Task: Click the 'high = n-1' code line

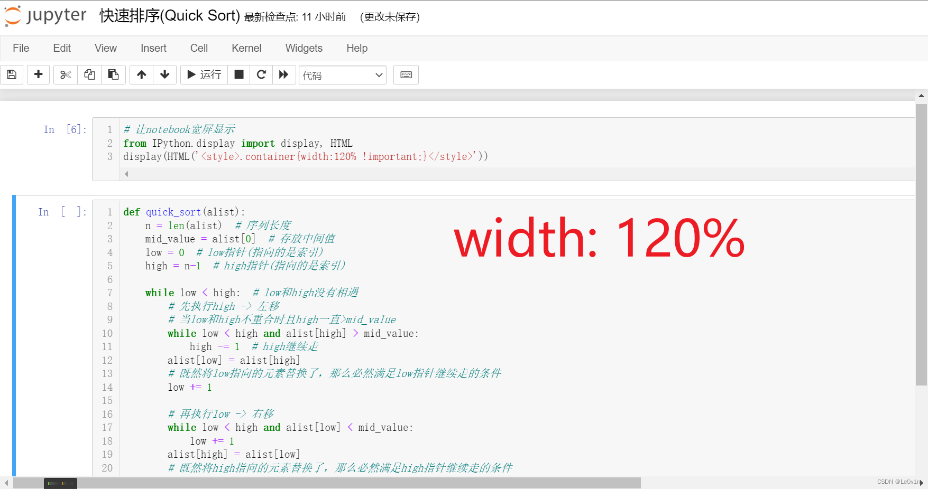Action: 245,266
